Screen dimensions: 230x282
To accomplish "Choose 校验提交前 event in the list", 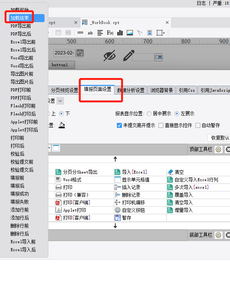I will (x=22, y=162).
